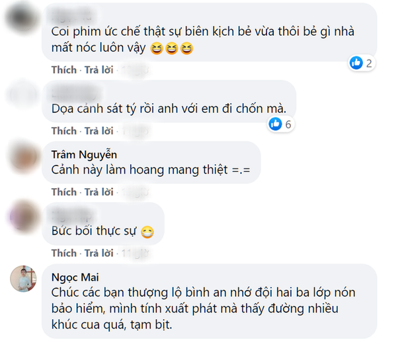Reply to the "Bức bối thực sự" comment
Viewport: 410px width, 341px height.
tap(97, 253)
